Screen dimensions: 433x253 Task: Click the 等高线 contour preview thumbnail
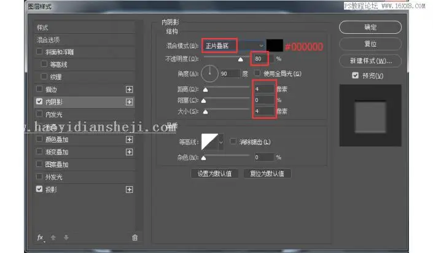[210, 142]
